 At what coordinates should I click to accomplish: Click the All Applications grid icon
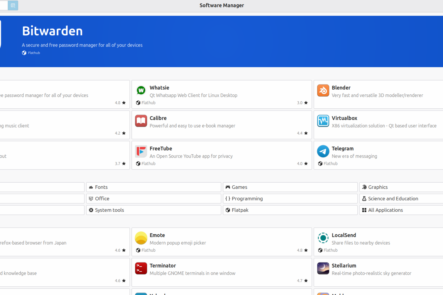tap(364, 210)
